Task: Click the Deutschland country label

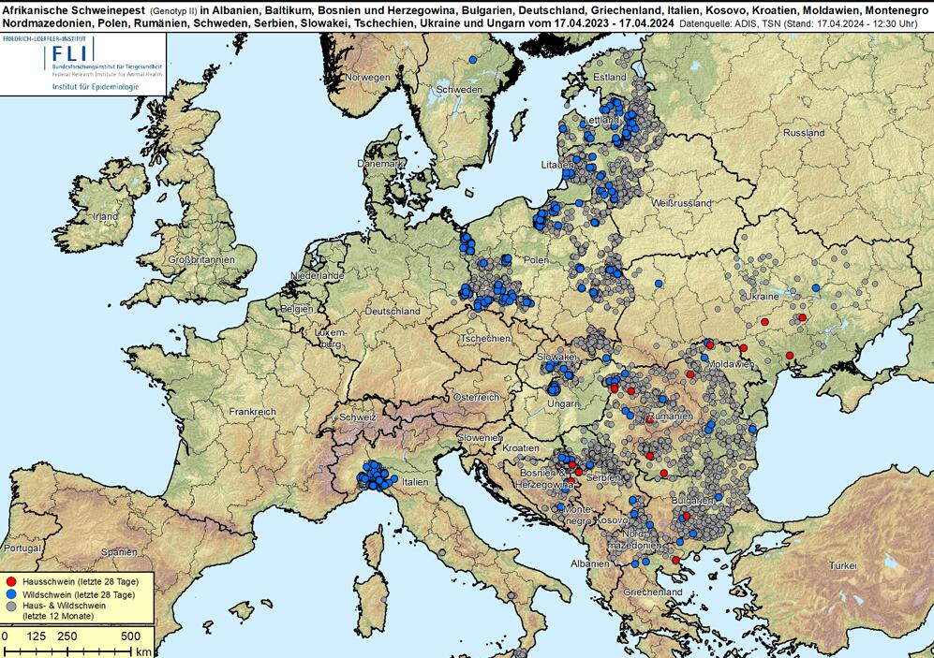Action: click(x=394, y=313)
